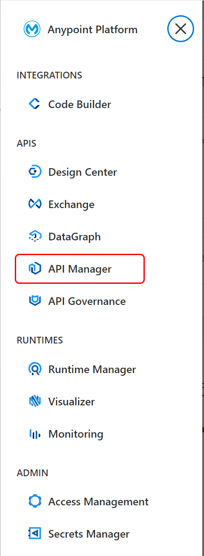Click the Code Builder icon

click(x=35, y=104)
